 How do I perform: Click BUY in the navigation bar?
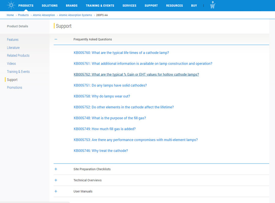tap(194, 6)
